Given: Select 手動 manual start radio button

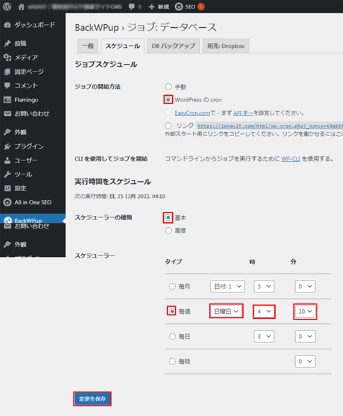Looking at the screenshot, I should (168, 87).
